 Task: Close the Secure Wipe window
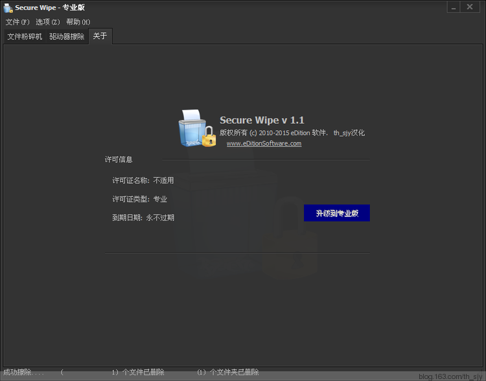(470, 7)
